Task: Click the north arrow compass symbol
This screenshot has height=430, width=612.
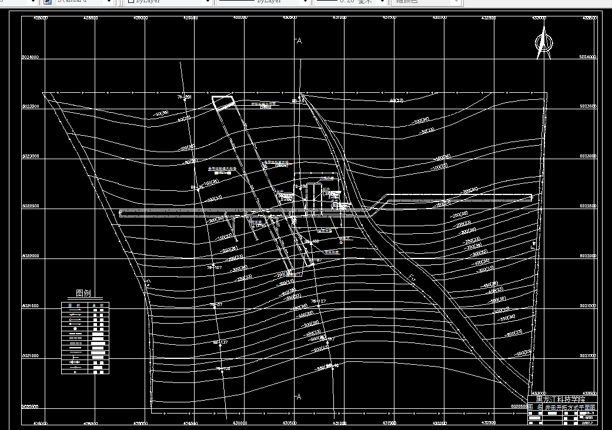Action: pos(543,43)
